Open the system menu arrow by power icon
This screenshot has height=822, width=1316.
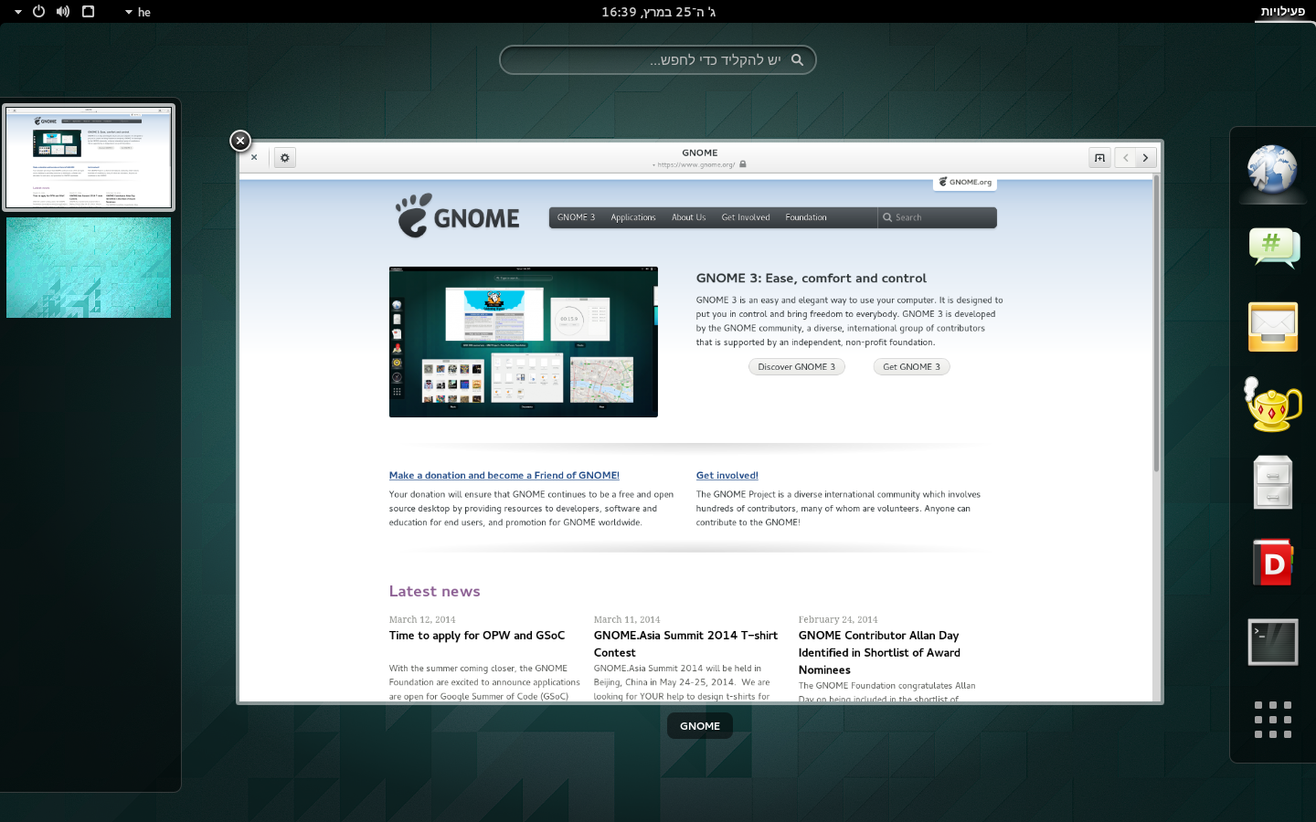(x=18, y=12)
